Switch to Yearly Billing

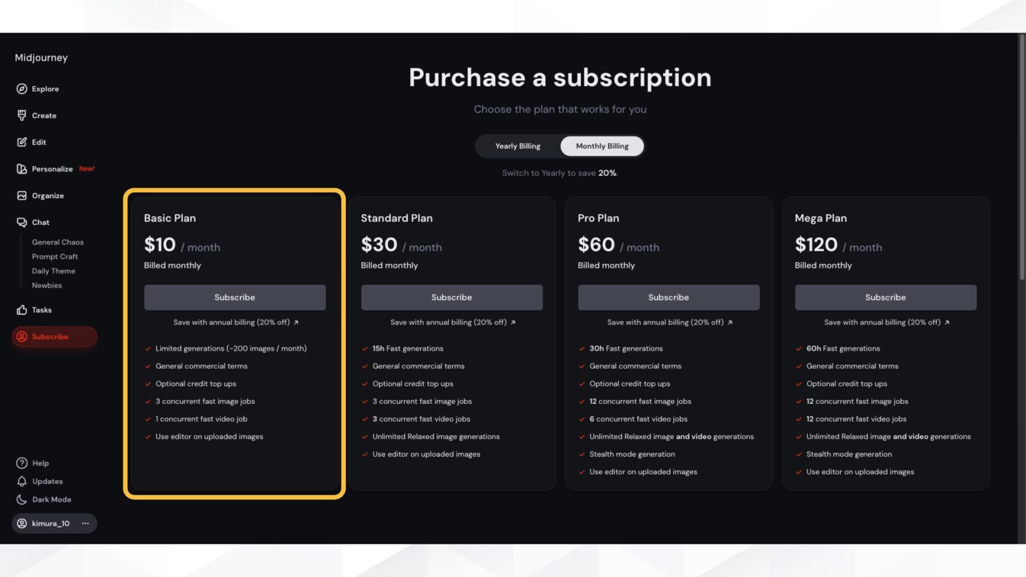click(x=517, y=146)
